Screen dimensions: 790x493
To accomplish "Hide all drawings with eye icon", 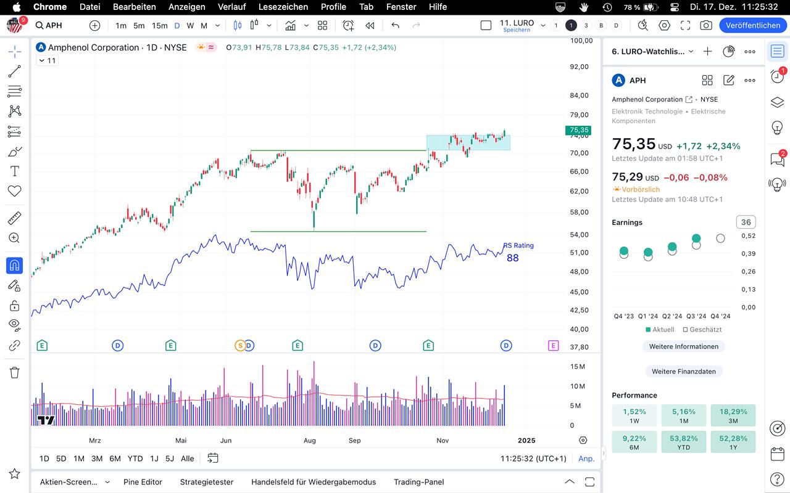I will pyautogui.click(x=14, y=325).
